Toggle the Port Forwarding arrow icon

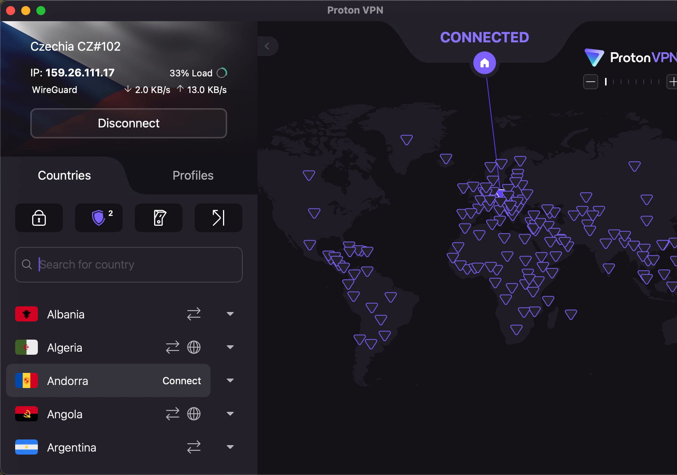click(218, 218)
